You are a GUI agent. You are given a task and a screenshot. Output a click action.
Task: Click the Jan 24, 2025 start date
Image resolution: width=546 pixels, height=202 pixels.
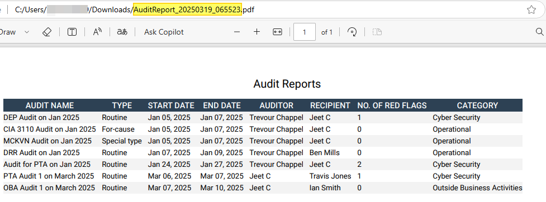click(169, 165)
